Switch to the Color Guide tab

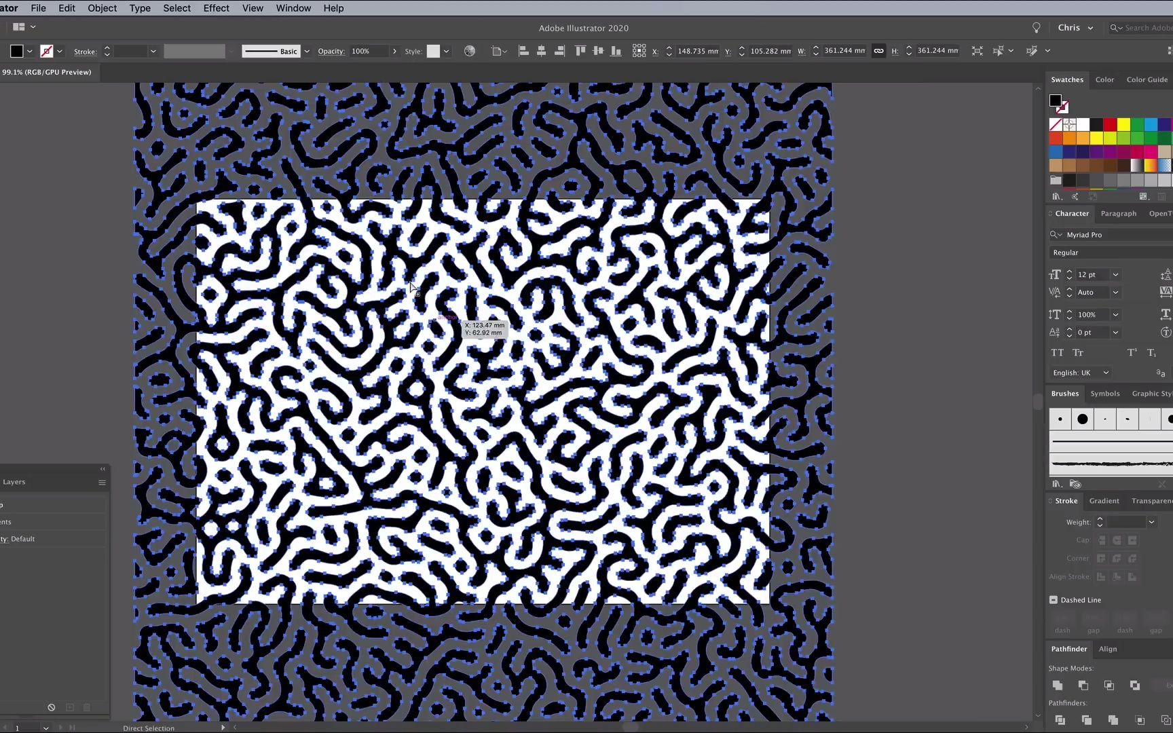point(1147,79)
